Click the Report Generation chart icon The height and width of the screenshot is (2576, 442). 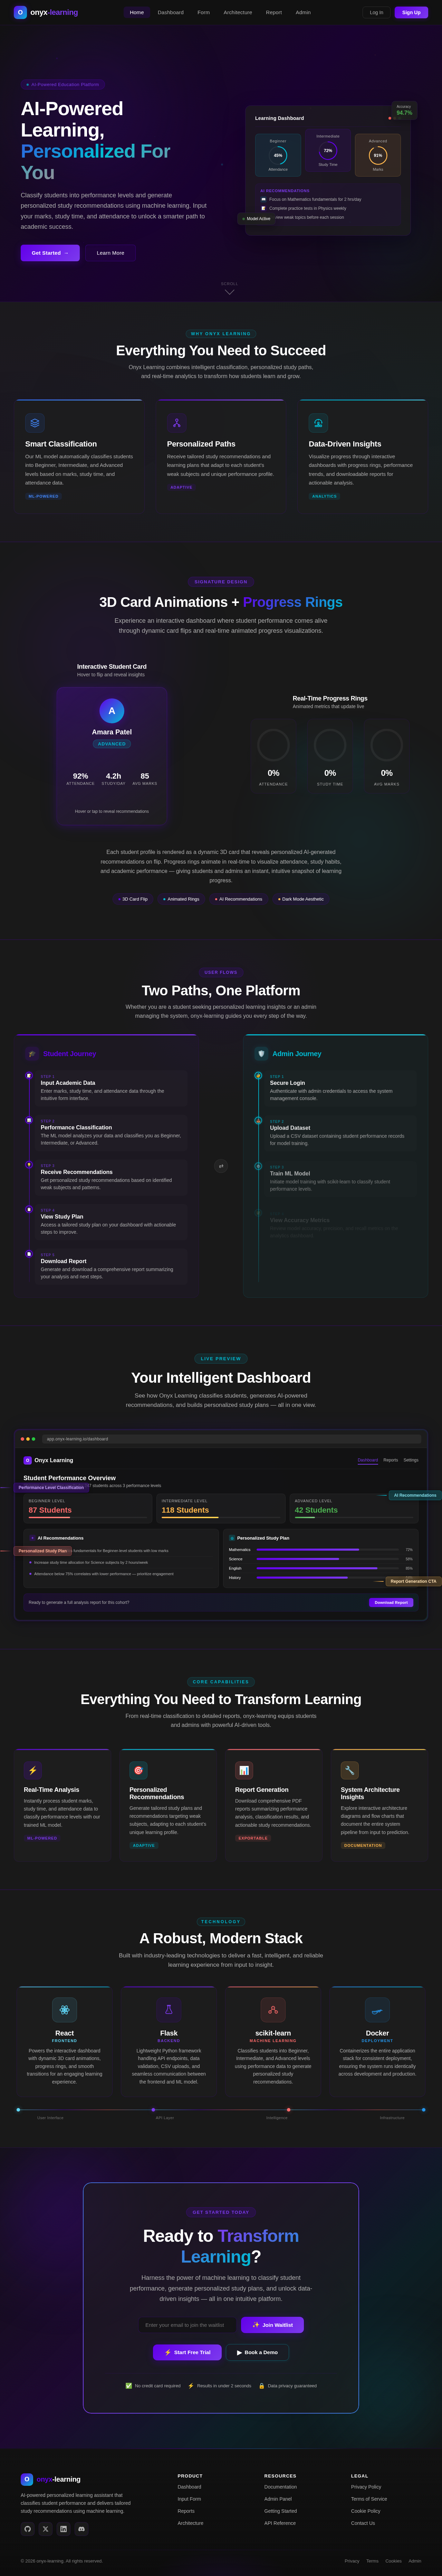tap(244, 1770)
